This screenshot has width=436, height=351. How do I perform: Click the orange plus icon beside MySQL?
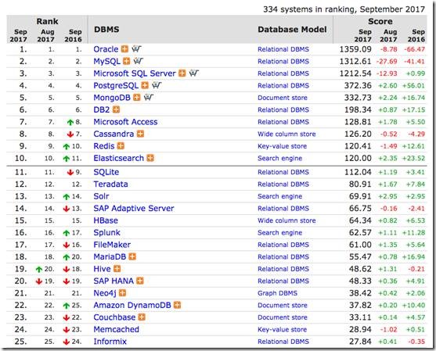pos(127,61)
